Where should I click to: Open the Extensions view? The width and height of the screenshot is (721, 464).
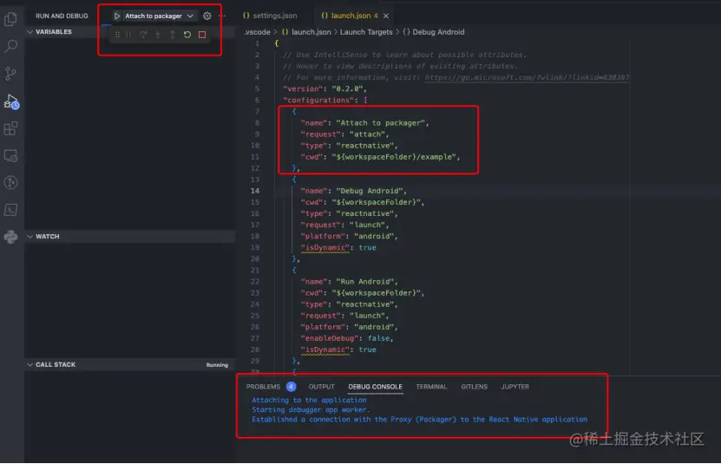coord(10,128)
